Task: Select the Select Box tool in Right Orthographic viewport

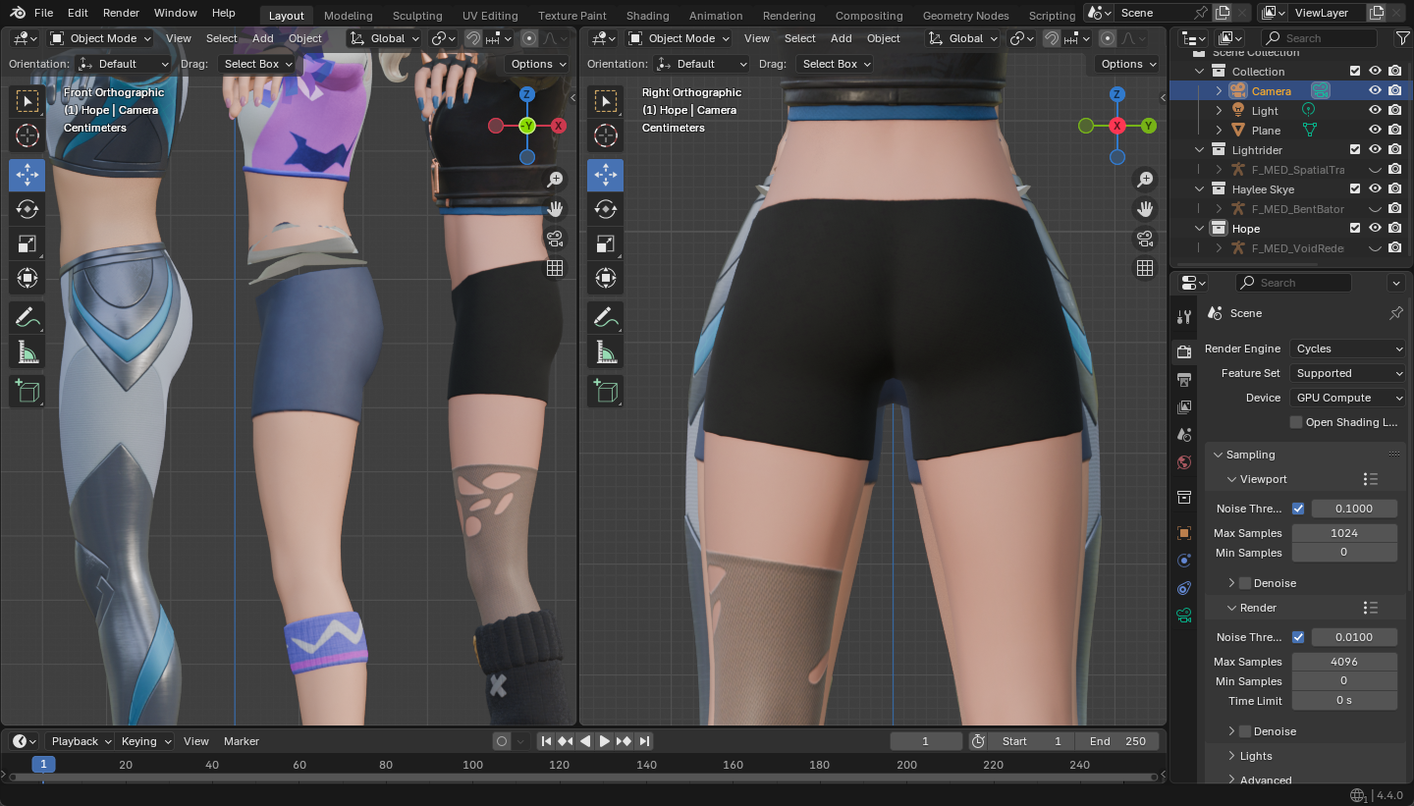Action: tap(606, 101)
